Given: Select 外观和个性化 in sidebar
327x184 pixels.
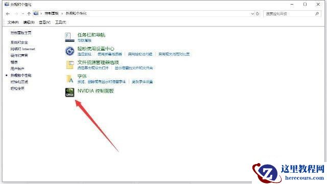Looking at the screenshot, I should 21,75.
